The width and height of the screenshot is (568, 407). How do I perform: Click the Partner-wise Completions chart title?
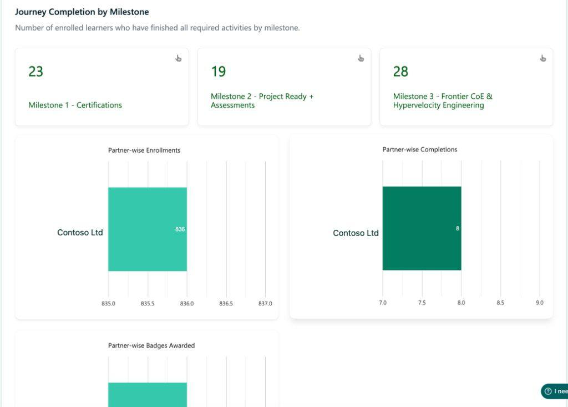(x=420, y=149)
